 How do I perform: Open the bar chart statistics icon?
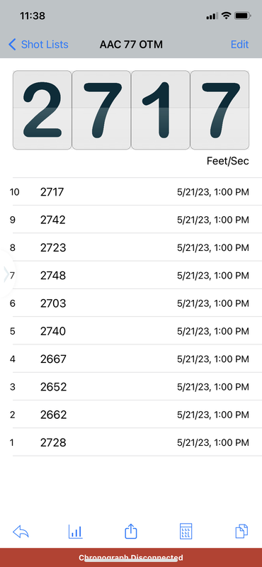coord(76,532)
